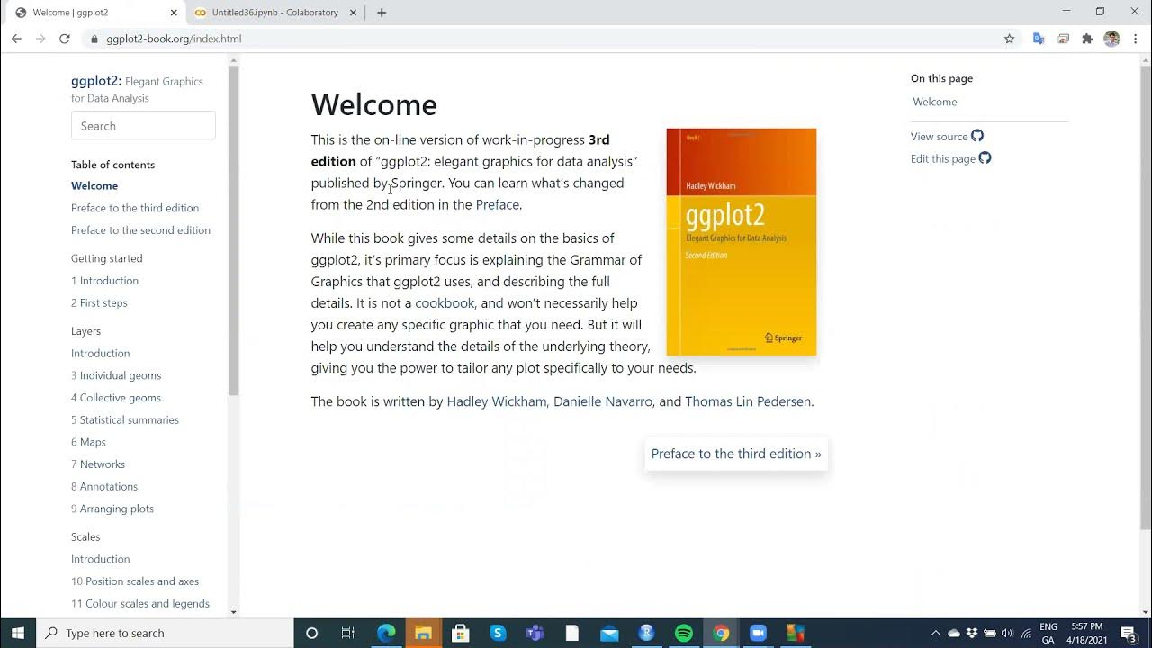Click Welcome under On this page
The height and width of the screenshot is (648, 1152).
tap(935, 102)
